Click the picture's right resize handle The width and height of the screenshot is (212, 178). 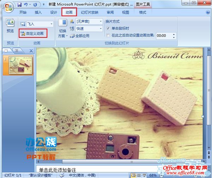[x=203, y=116]
